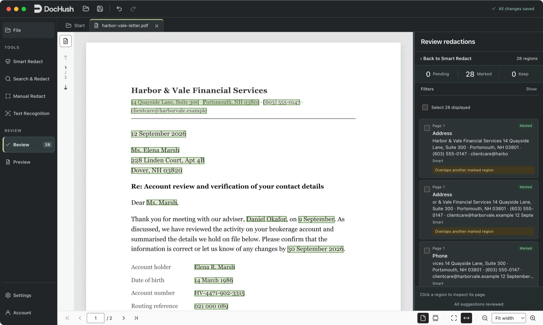543x325 pixels.
Task: Go back to Smart Redact
Action: click(446, 59)
